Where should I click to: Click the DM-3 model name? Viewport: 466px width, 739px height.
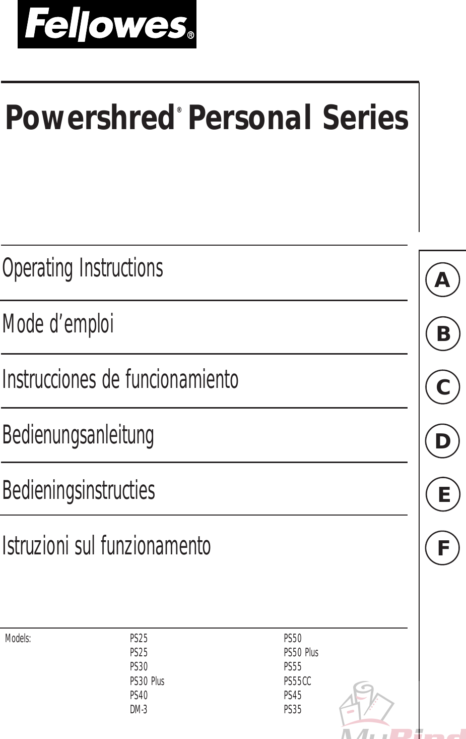(139, 709)
